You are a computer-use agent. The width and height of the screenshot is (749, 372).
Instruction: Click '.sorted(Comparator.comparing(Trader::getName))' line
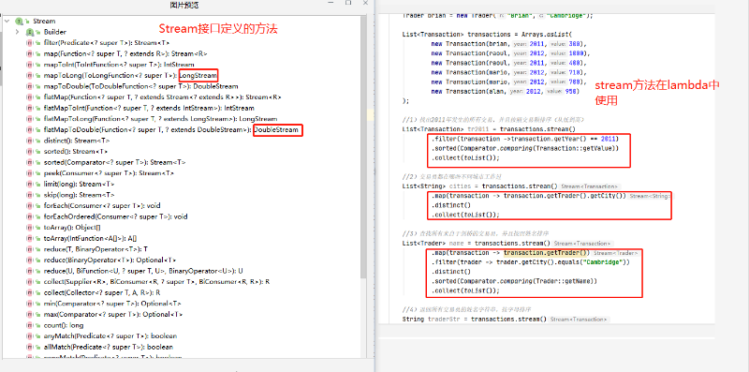coord(514,281)
